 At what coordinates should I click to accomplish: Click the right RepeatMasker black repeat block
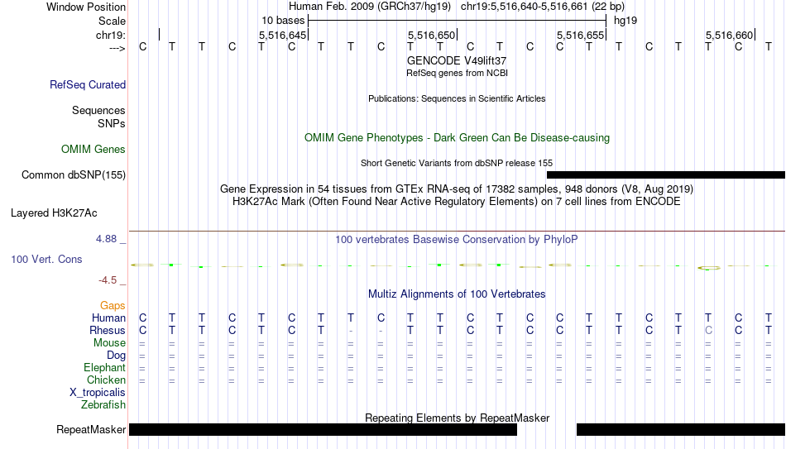[x=681, y=429]
